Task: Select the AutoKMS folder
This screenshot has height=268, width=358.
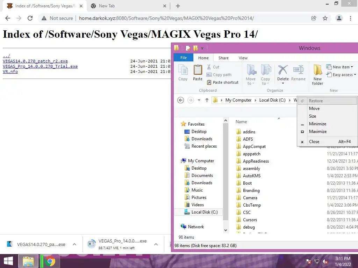Action: 252,176
